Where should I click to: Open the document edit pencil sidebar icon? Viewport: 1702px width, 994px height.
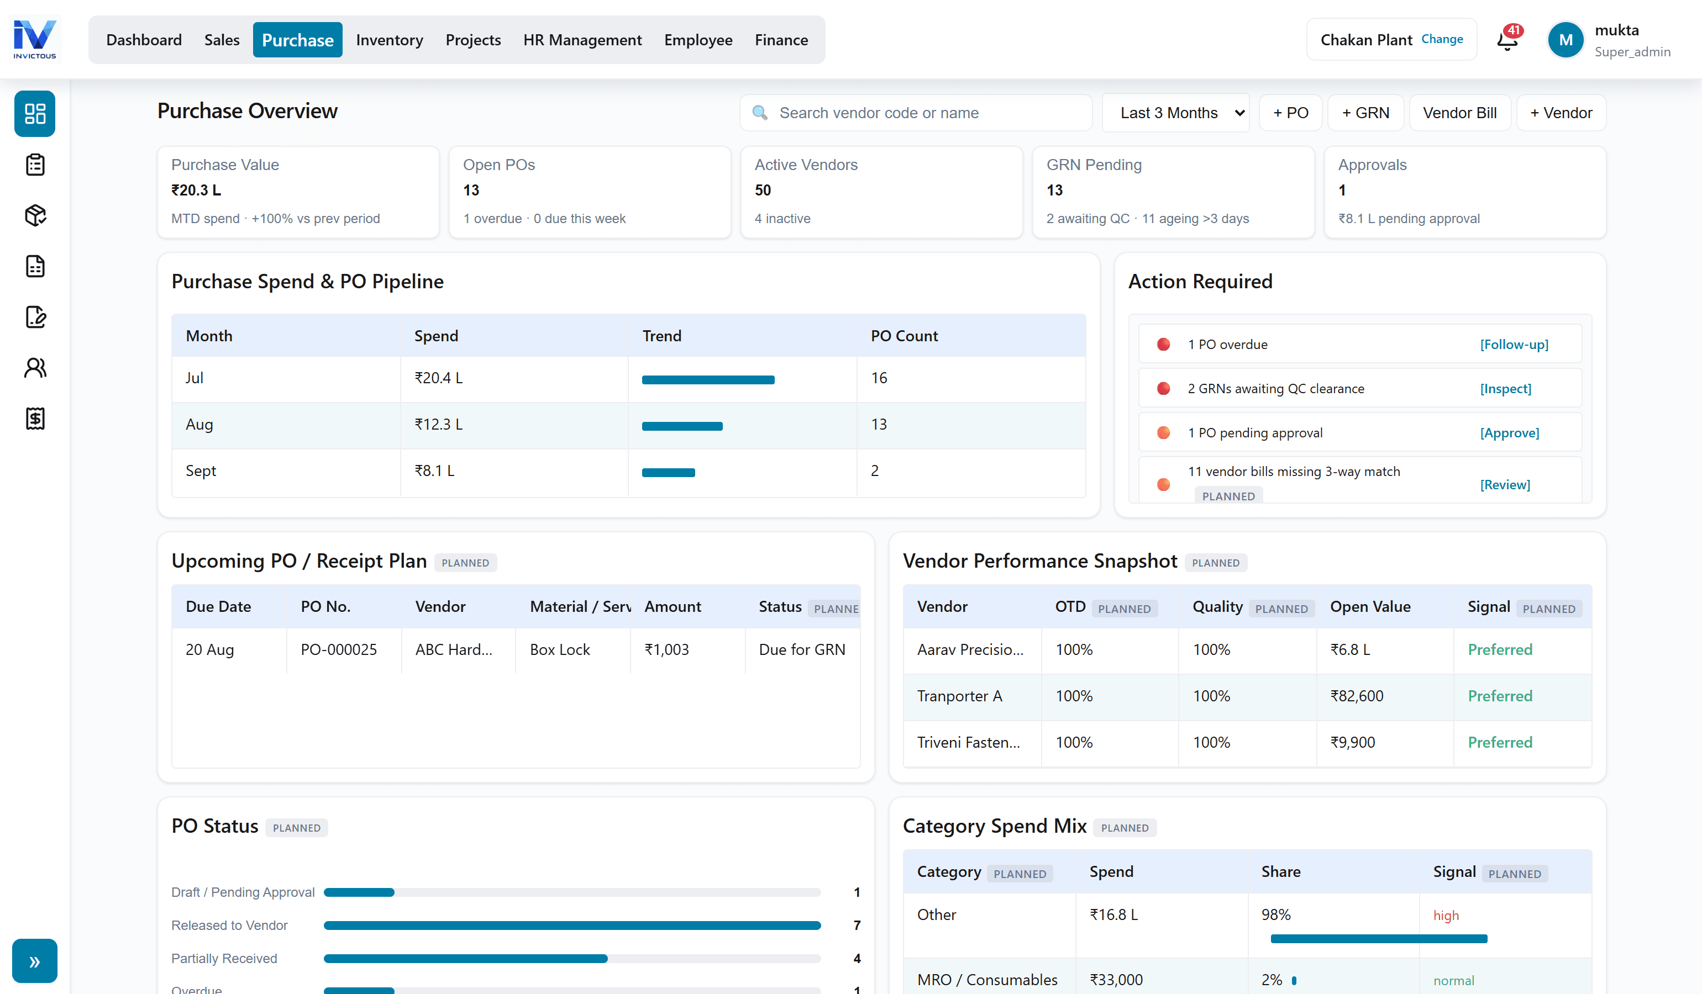coord(35,316)
